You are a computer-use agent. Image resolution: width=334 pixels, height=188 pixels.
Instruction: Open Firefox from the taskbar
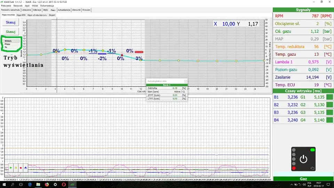pos(47,185)
